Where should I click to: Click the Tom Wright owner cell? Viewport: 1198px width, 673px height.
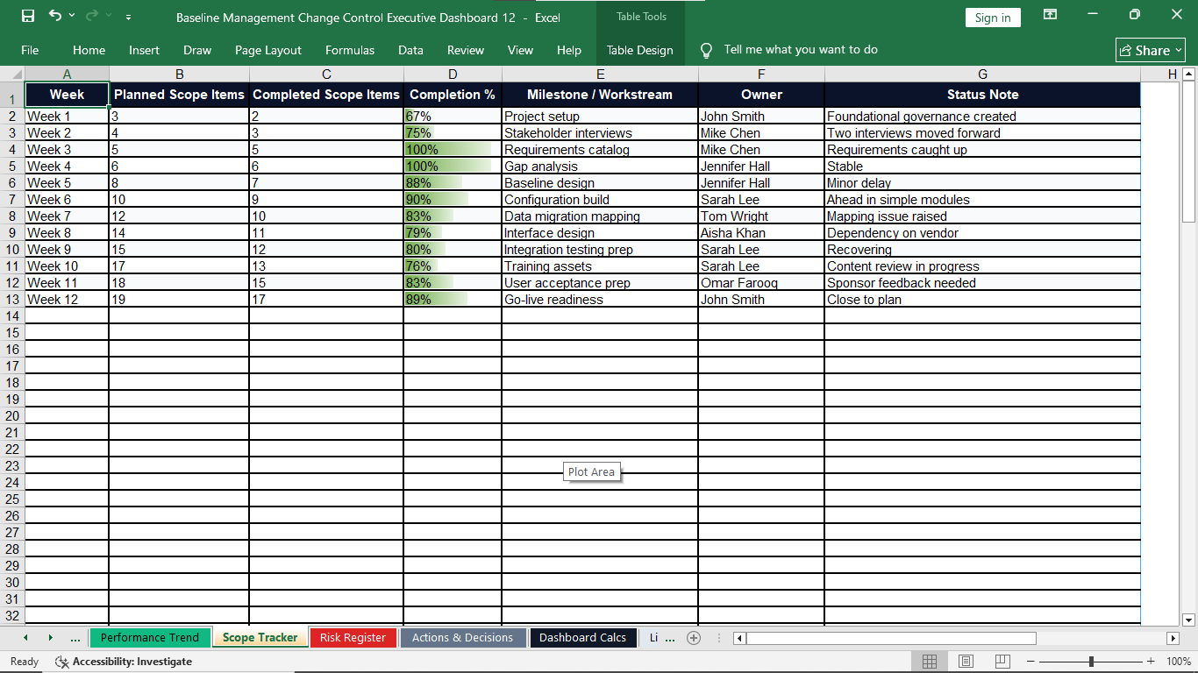pos(761,216)
